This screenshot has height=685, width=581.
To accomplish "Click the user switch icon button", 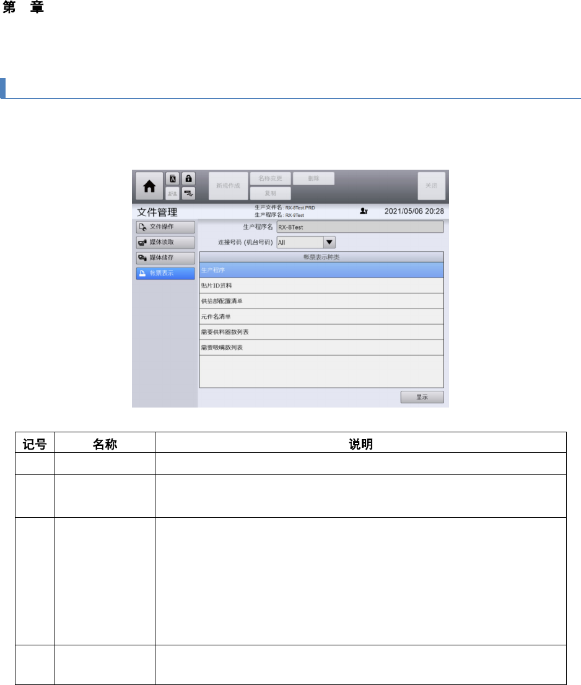I will point(173,193).
